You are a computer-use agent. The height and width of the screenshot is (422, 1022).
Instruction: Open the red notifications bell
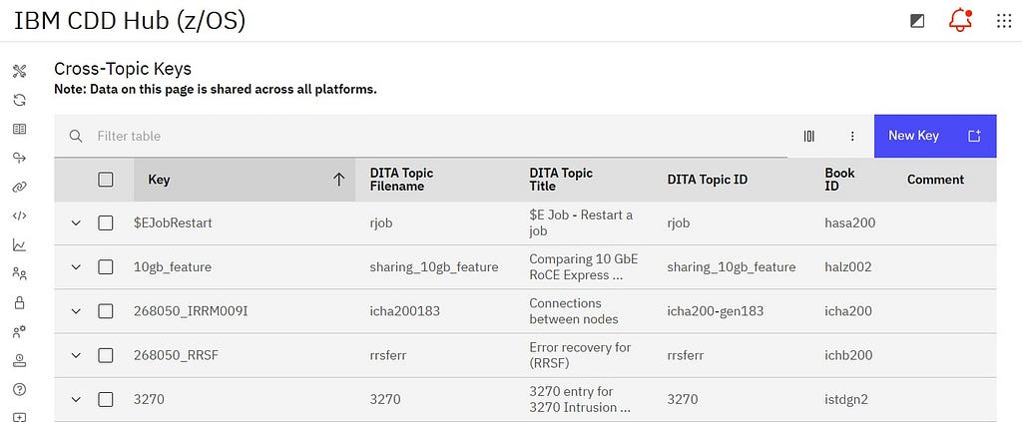click(960, 20)
